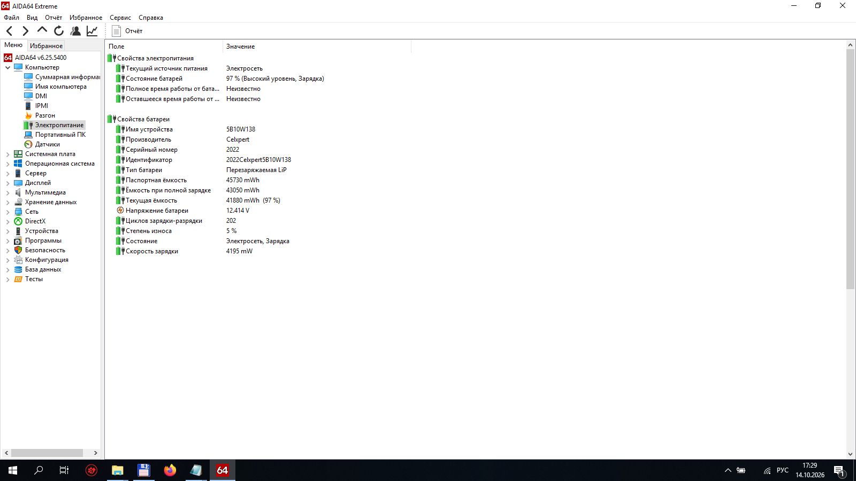The width and height of the screenshot is (856, 481).
Task: Switch to the Меню tab in sidebar
Action: coord(13,45)
